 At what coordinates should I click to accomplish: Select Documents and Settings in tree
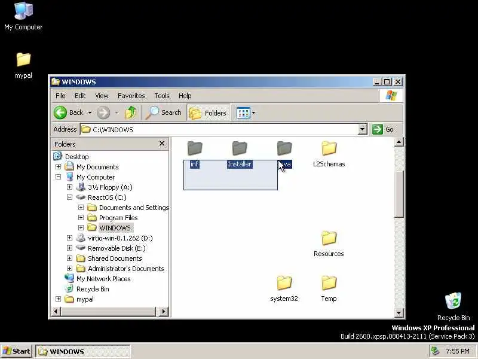[x=134, y=208]
